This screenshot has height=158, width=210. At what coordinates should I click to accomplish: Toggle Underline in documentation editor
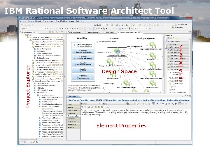pos(163,104)
